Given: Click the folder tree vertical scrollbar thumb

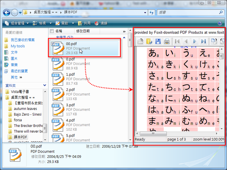Looking at the screenshot, I should pyautogui.click(x=45, y=128).
